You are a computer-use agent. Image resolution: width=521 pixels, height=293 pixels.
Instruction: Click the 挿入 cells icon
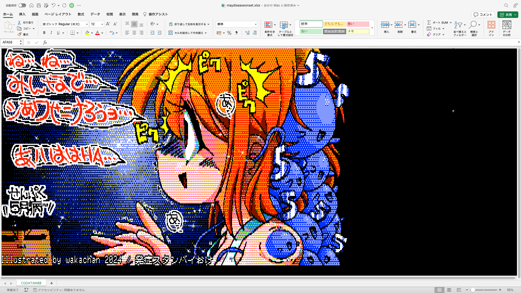coord(385,25)
